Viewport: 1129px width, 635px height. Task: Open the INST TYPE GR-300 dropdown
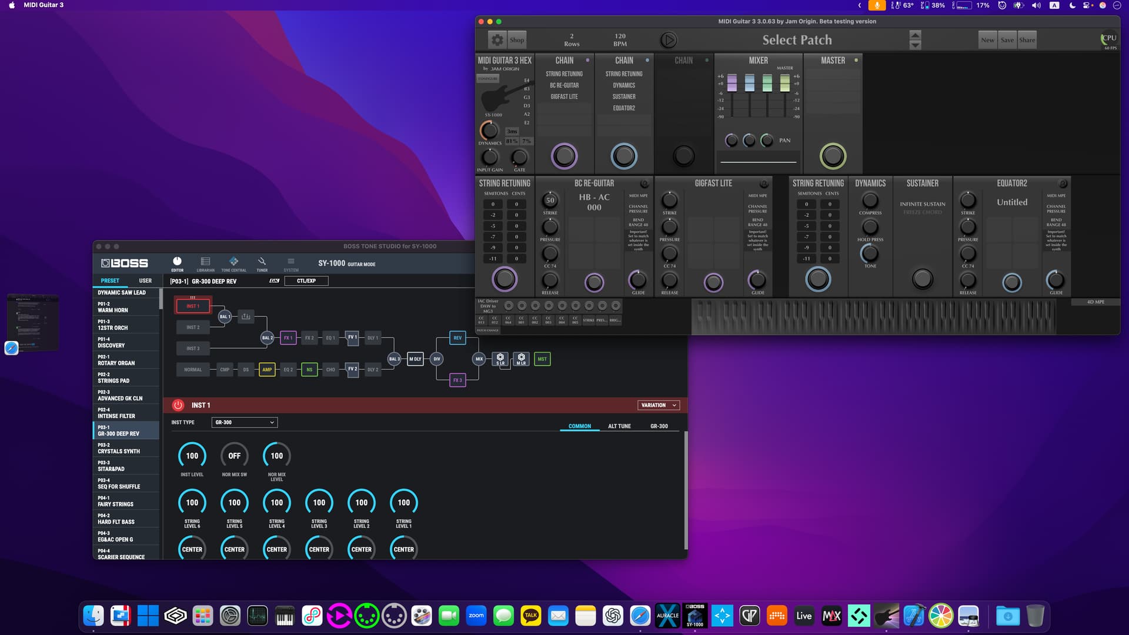[x=244, y=423]
